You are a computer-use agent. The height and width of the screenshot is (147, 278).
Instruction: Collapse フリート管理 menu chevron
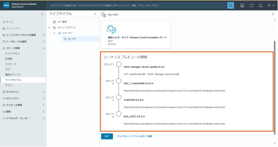tap(43, 48)
